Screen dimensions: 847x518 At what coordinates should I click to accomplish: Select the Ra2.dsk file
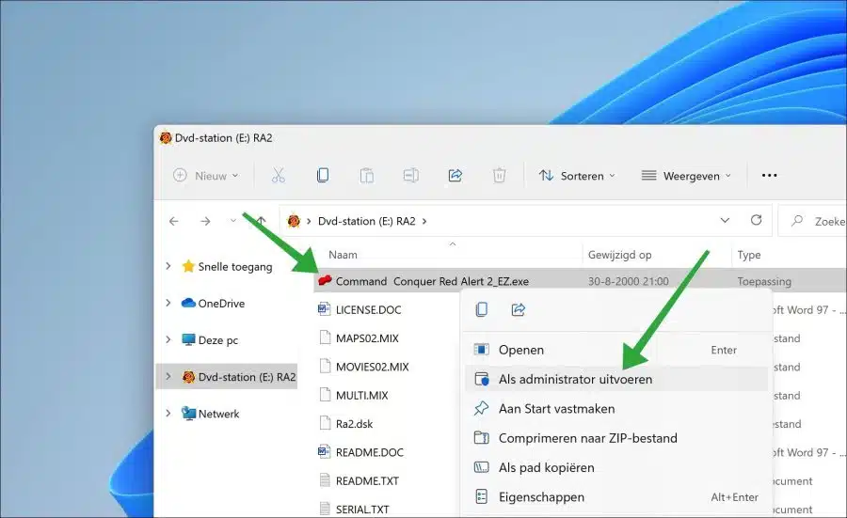coord(355,424)
